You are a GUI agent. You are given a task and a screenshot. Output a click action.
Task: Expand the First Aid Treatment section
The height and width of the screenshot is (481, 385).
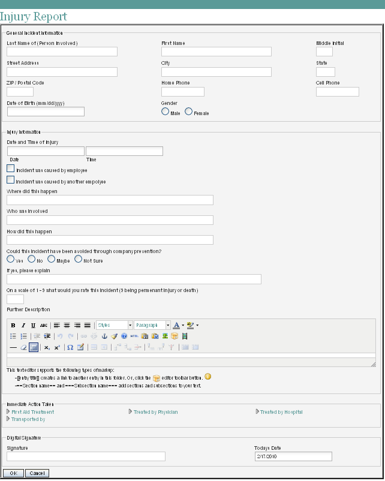(33, 412)
